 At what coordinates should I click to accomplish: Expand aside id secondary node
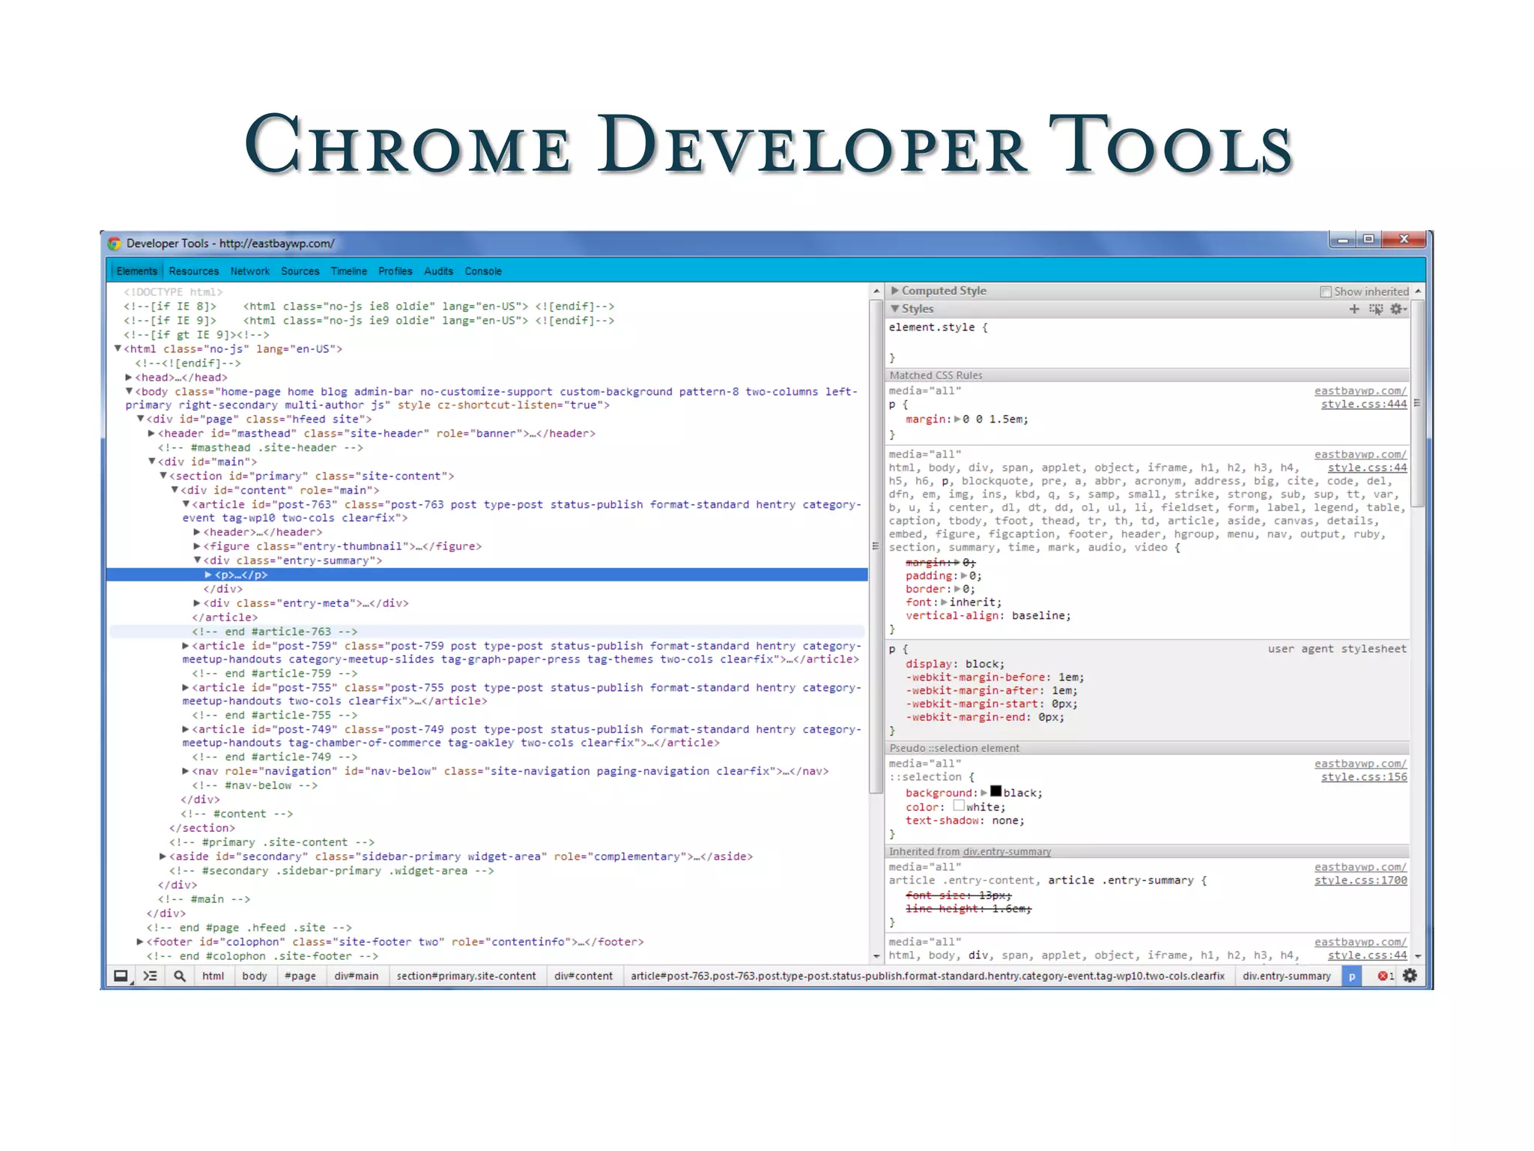click(163, 856)
